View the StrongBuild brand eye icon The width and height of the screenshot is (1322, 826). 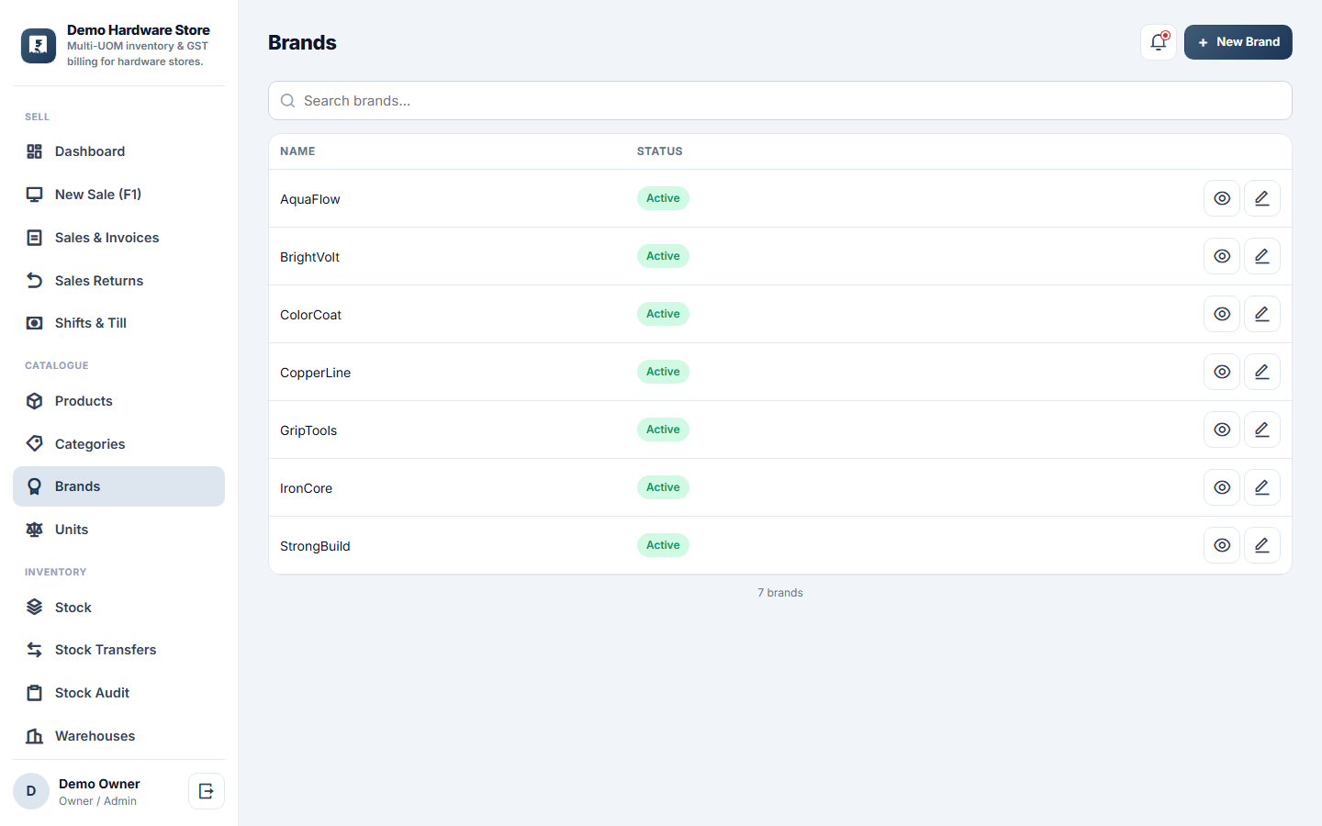pyautogui.click(x=1222, y=545)
